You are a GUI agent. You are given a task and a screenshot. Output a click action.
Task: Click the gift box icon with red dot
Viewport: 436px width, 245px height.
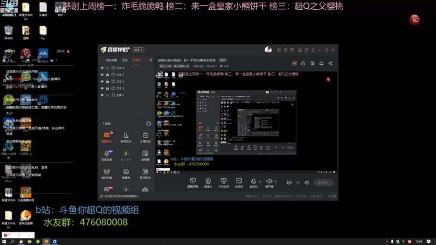pos(294,63)
